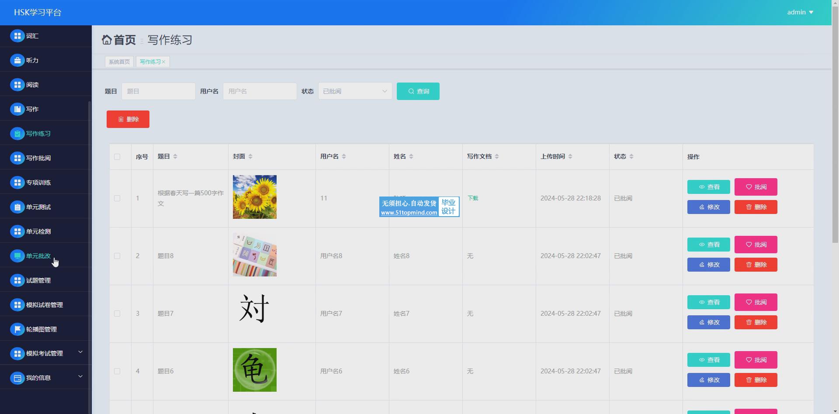The height and width of the screenshot is (414, 839).
Task: Click the 写作练习 sidebar icon
Action: point(17,134)
